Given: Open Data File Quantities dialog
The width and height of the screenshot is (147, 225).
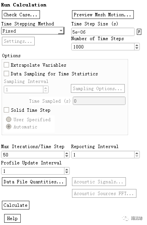Looking at the screenshot, I should tap(34, 182).
